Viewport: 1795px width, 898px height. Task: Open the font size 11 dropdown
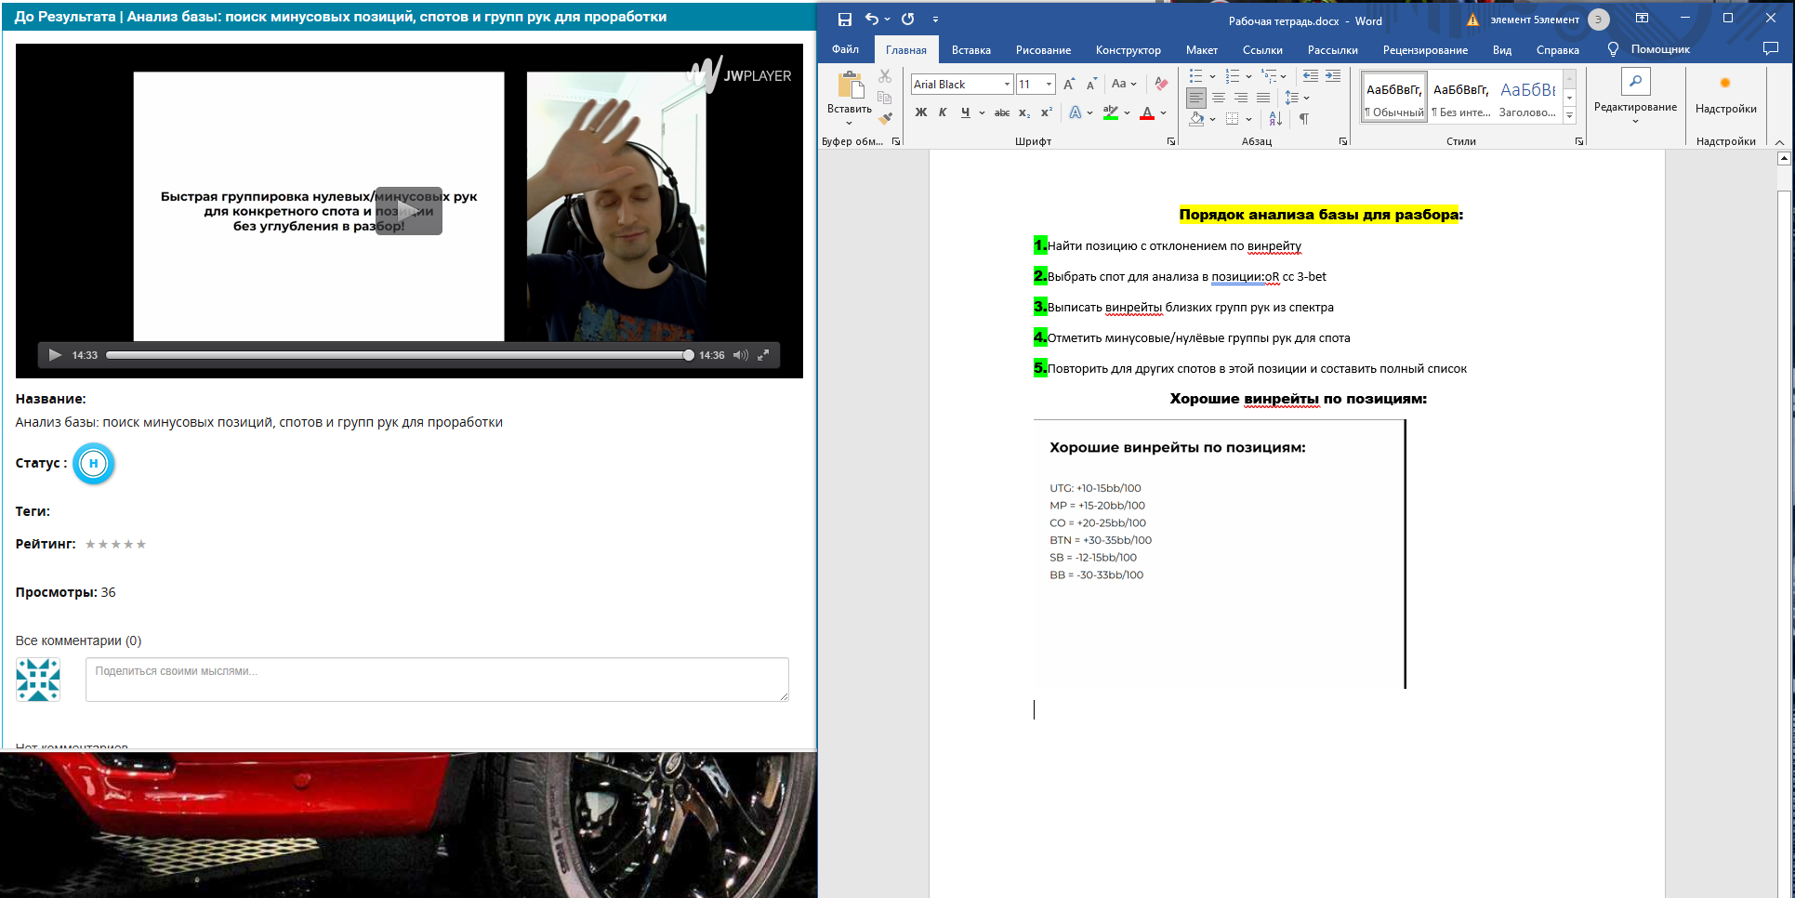pos(1049,85)
